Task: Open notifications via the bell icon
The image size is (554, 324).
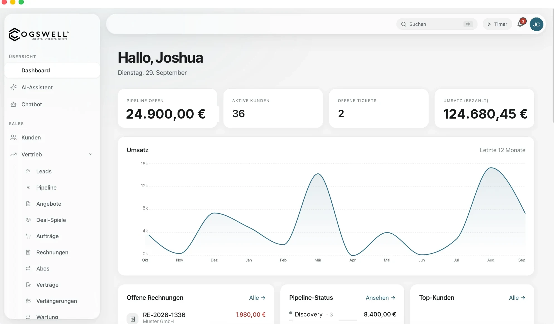Action: (x=520, y=24)
